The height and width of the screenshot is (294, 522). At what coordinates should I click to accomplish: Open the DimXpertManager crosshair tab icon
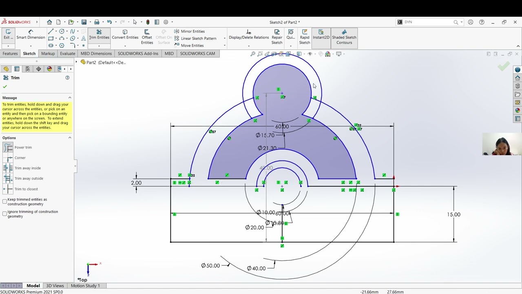39,69
